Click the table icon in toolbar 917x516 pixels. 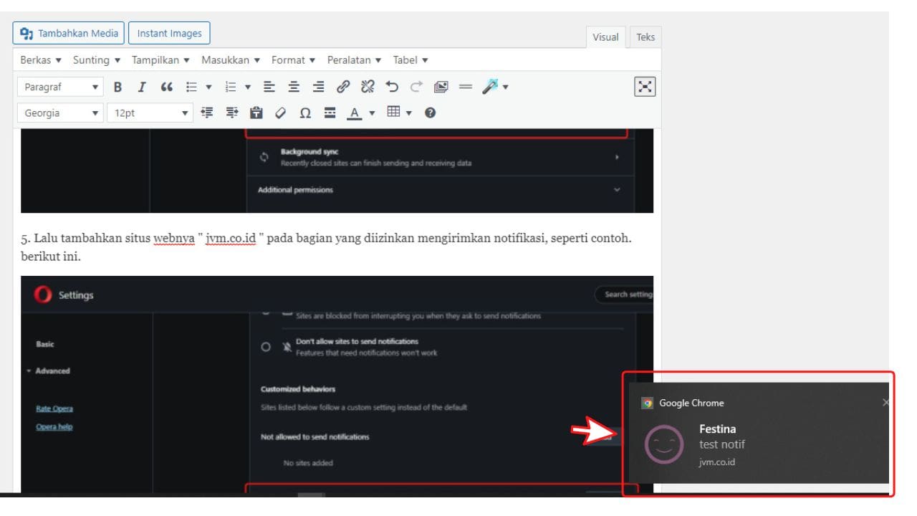coord(393,112)
